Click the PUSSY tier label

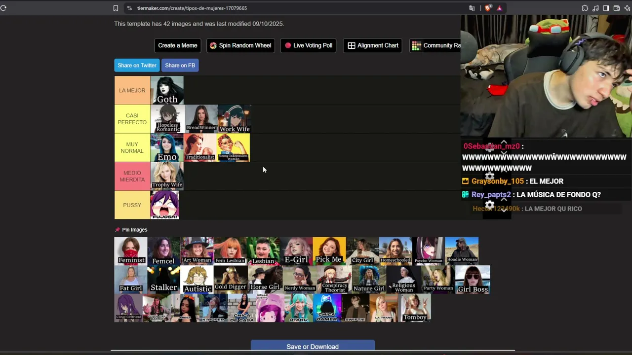132,205
